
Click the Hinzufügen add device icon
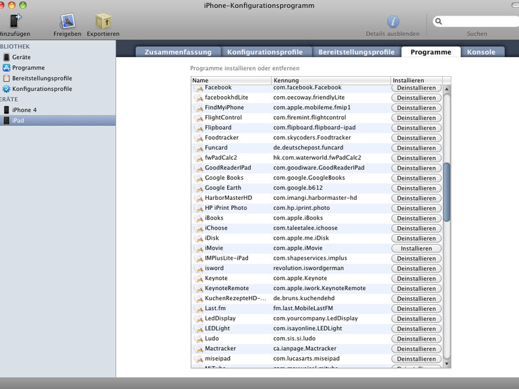coord(16,21)
